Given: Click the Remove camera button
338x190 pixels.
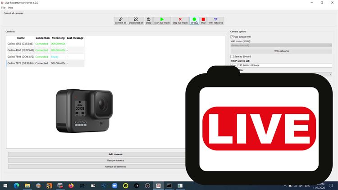Looking at the screenshot, I should pyautogui.click(x=115, y=160).
